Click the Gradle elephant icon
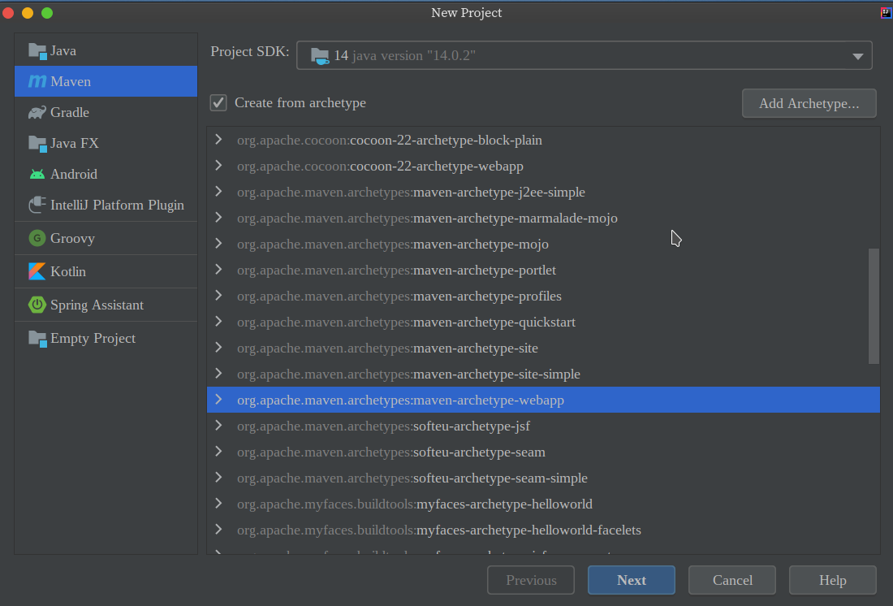 [37, 112]
